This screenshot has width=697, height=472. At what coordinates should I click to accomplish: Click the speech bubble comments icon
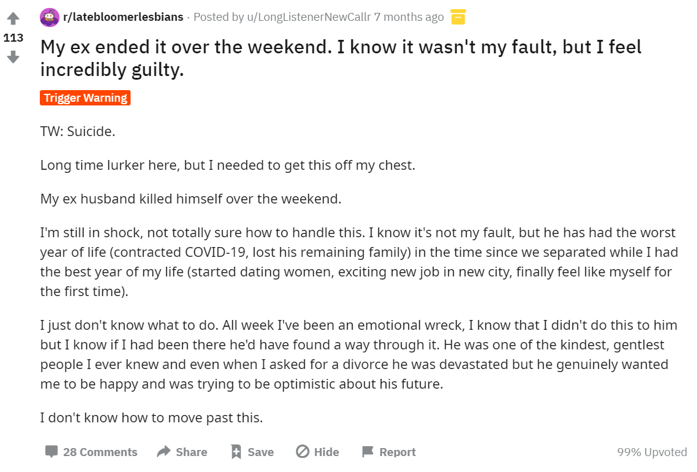51,452
